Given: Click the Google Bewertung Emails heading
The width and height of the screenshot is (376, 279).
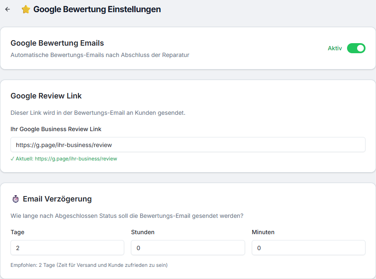Looking at the screenshot, I should [x=57, y=43].
